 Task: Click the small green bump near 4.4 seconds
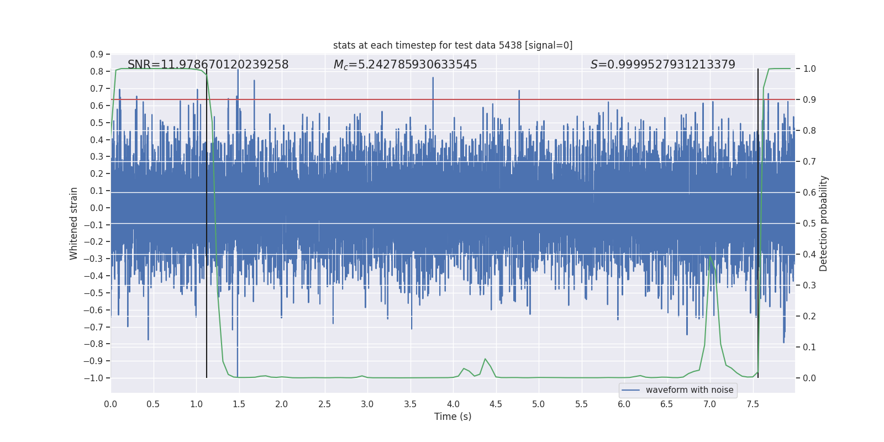point(485,360)
